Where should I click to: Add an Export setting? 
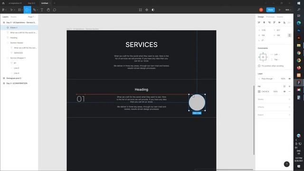289,115
